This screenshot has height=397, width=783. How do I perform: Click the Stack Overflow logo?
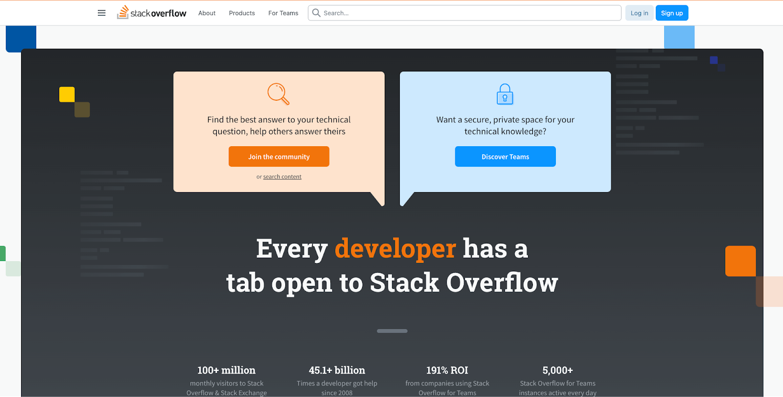coord(152,13)
